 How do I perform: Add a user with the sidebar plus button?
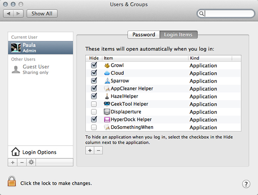point(12,162)
